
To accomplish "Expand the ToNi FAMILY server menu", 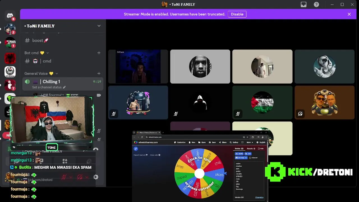I will click(x=99, y=26).
